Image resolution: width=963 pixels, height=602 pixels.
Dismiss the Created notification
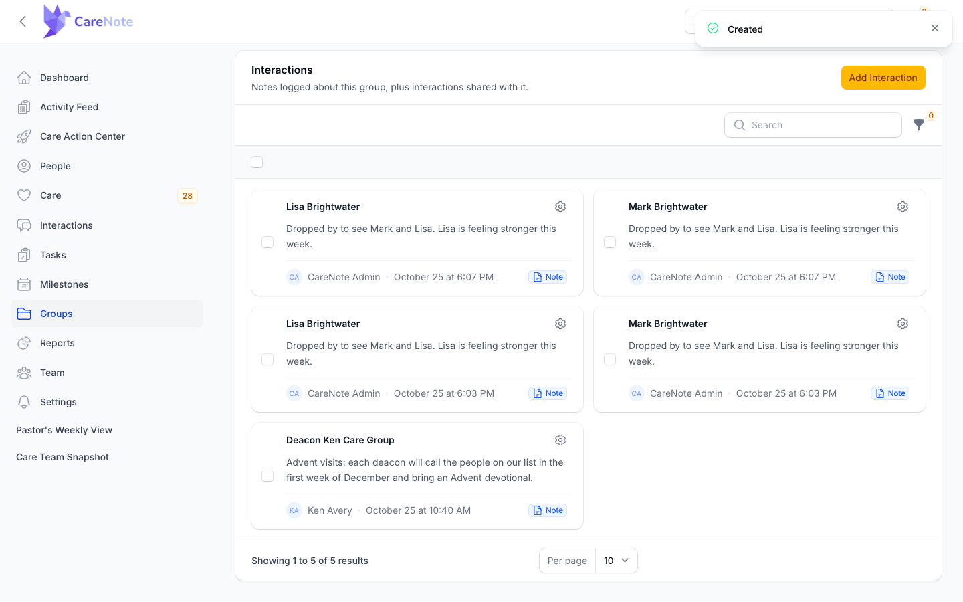coord(935,28)
